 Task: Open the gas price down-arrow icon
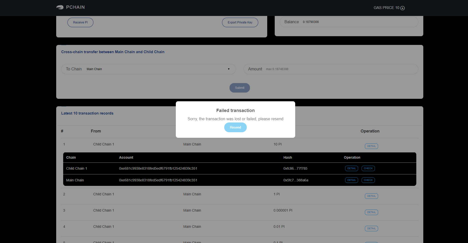403,8
